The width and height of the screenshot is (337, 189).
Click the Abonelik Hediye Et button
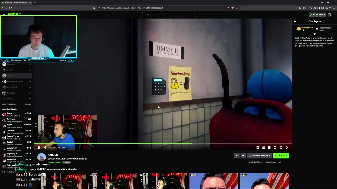259,156
